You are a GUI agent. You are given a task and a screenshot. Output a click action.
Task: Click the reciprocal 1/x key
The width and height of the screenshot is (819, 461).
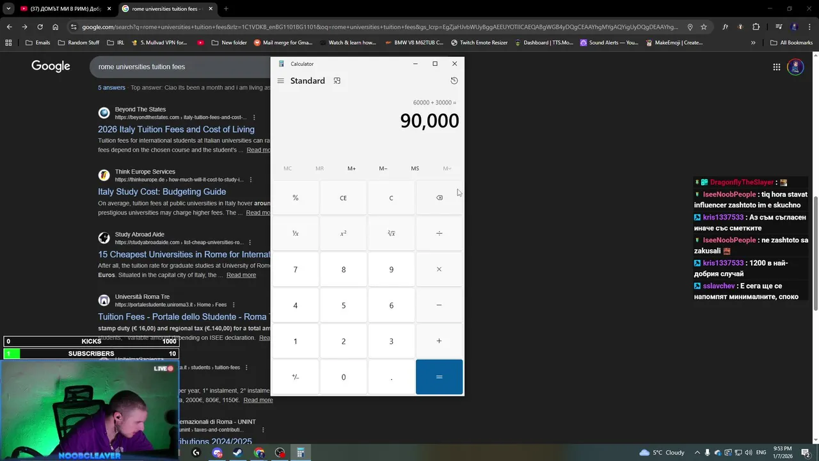(295, 234)
